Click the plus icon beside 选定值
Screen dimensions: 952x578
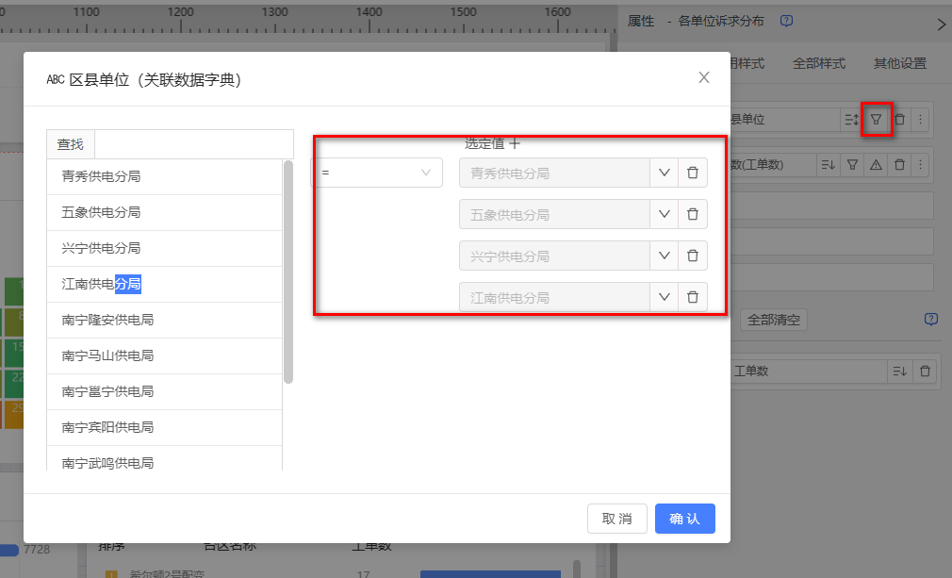click(x=515, y=144)
